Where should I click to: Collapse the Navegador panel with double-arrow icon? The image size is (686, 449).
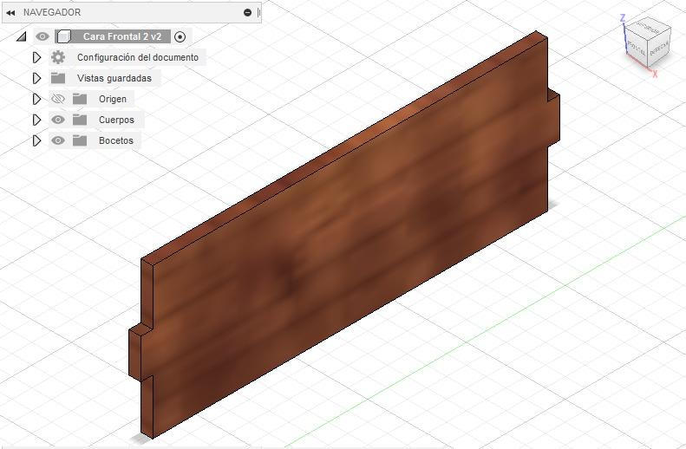10,13
